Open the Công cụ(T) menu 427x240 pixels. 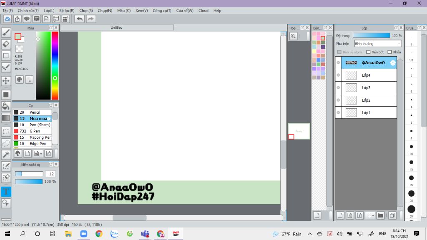point(162,10)
